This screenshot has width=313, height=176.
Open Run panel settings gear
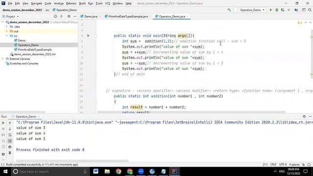point(304,116)
